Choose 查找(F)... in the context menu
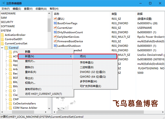 45,61
